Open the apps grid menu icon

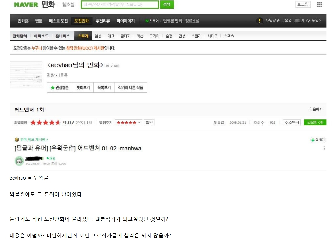[x=319, y=4]
